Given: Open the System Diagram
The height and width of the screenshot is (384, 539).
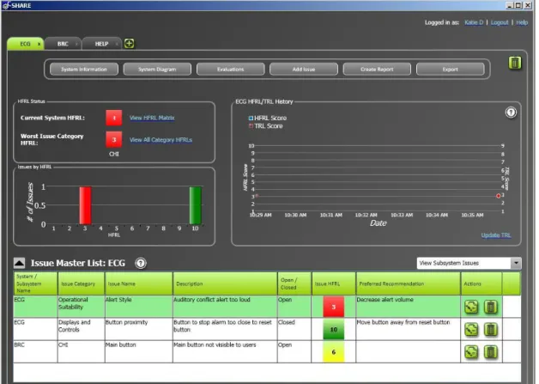Looking at the screenshot, I should pos(157,70).
